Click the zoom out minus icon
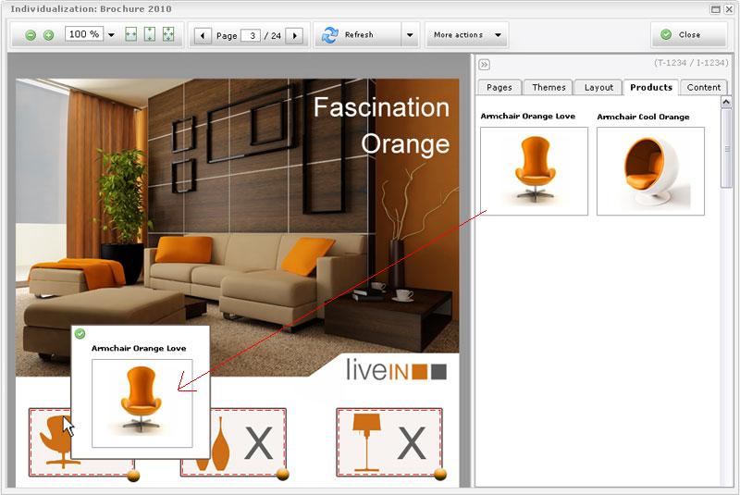This screenshot has width=740, height=495. [x=31, y=35]
